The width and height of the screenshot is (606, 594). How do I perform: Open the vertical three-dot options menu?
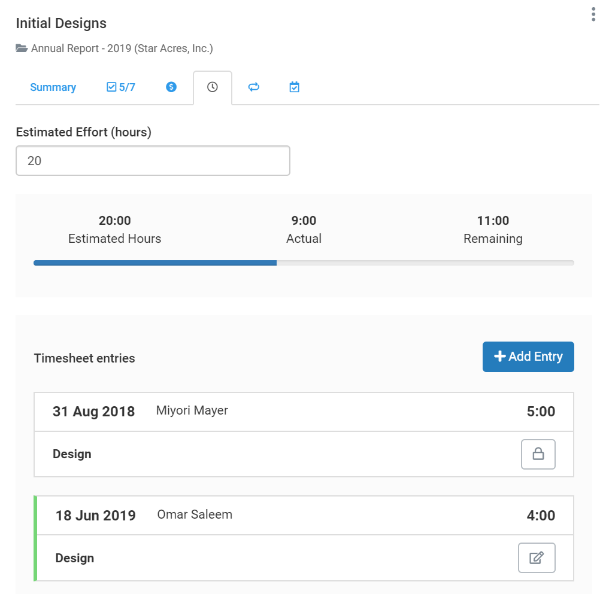point(593,14)
